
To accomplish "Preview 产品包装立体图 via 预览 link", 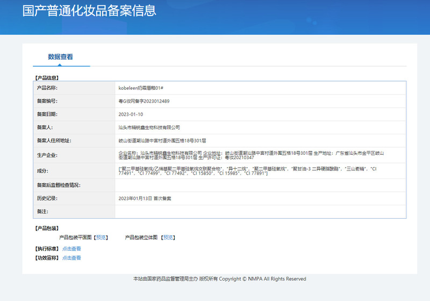I will click(168, 238).
